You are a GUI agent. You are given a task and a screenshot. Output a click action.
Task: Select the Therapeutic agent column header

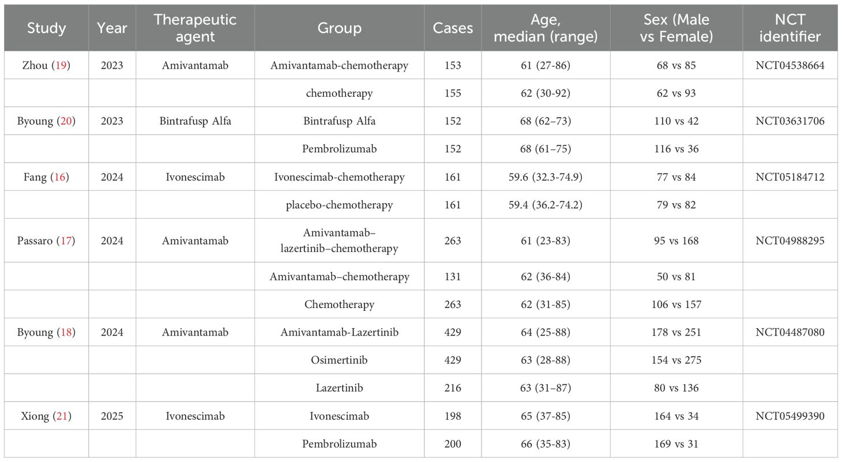coord(195,28)
